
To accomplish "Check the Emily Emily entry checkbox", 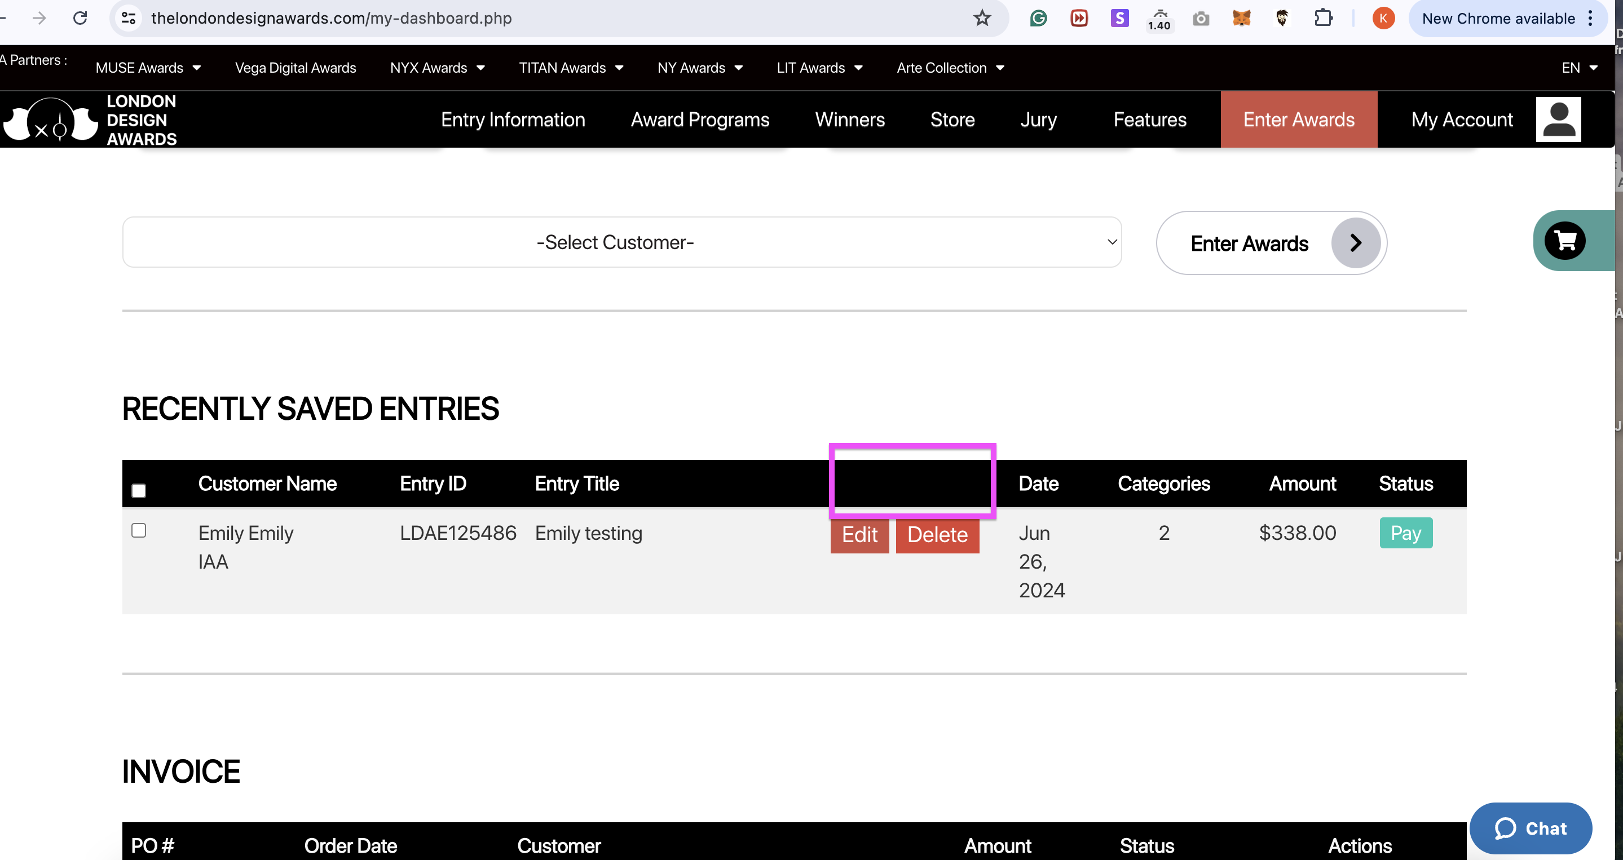I will tap(139, 531).
